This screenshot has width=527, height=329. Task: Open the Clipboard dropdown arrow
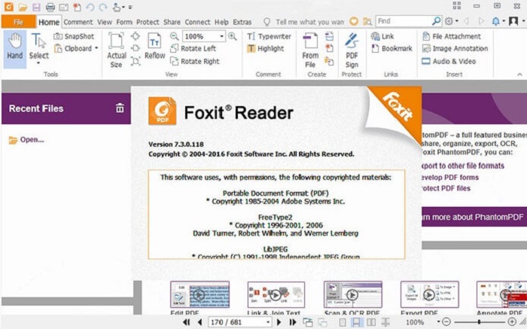96,48
